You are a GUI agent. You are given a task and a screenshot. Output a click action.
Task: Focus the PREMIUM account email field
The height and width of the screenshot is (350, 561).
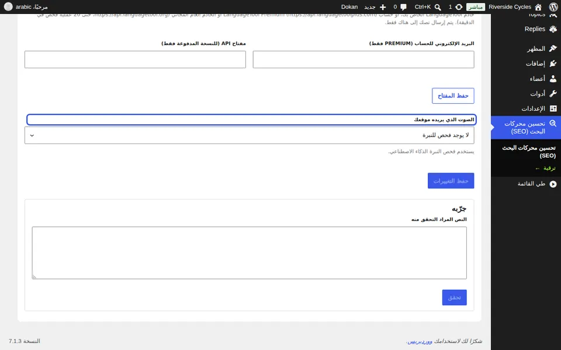[363, 60]
